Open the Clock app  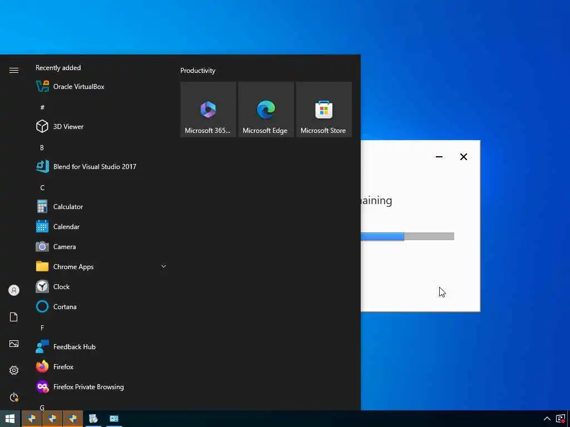tap(101, 287)
